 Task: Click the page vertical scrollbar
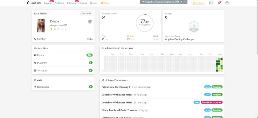(x=257, y=28)
